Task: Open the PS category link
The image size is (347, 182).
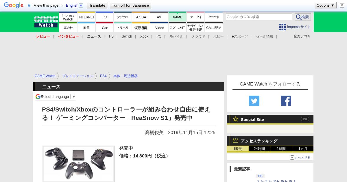Action: 111,36
